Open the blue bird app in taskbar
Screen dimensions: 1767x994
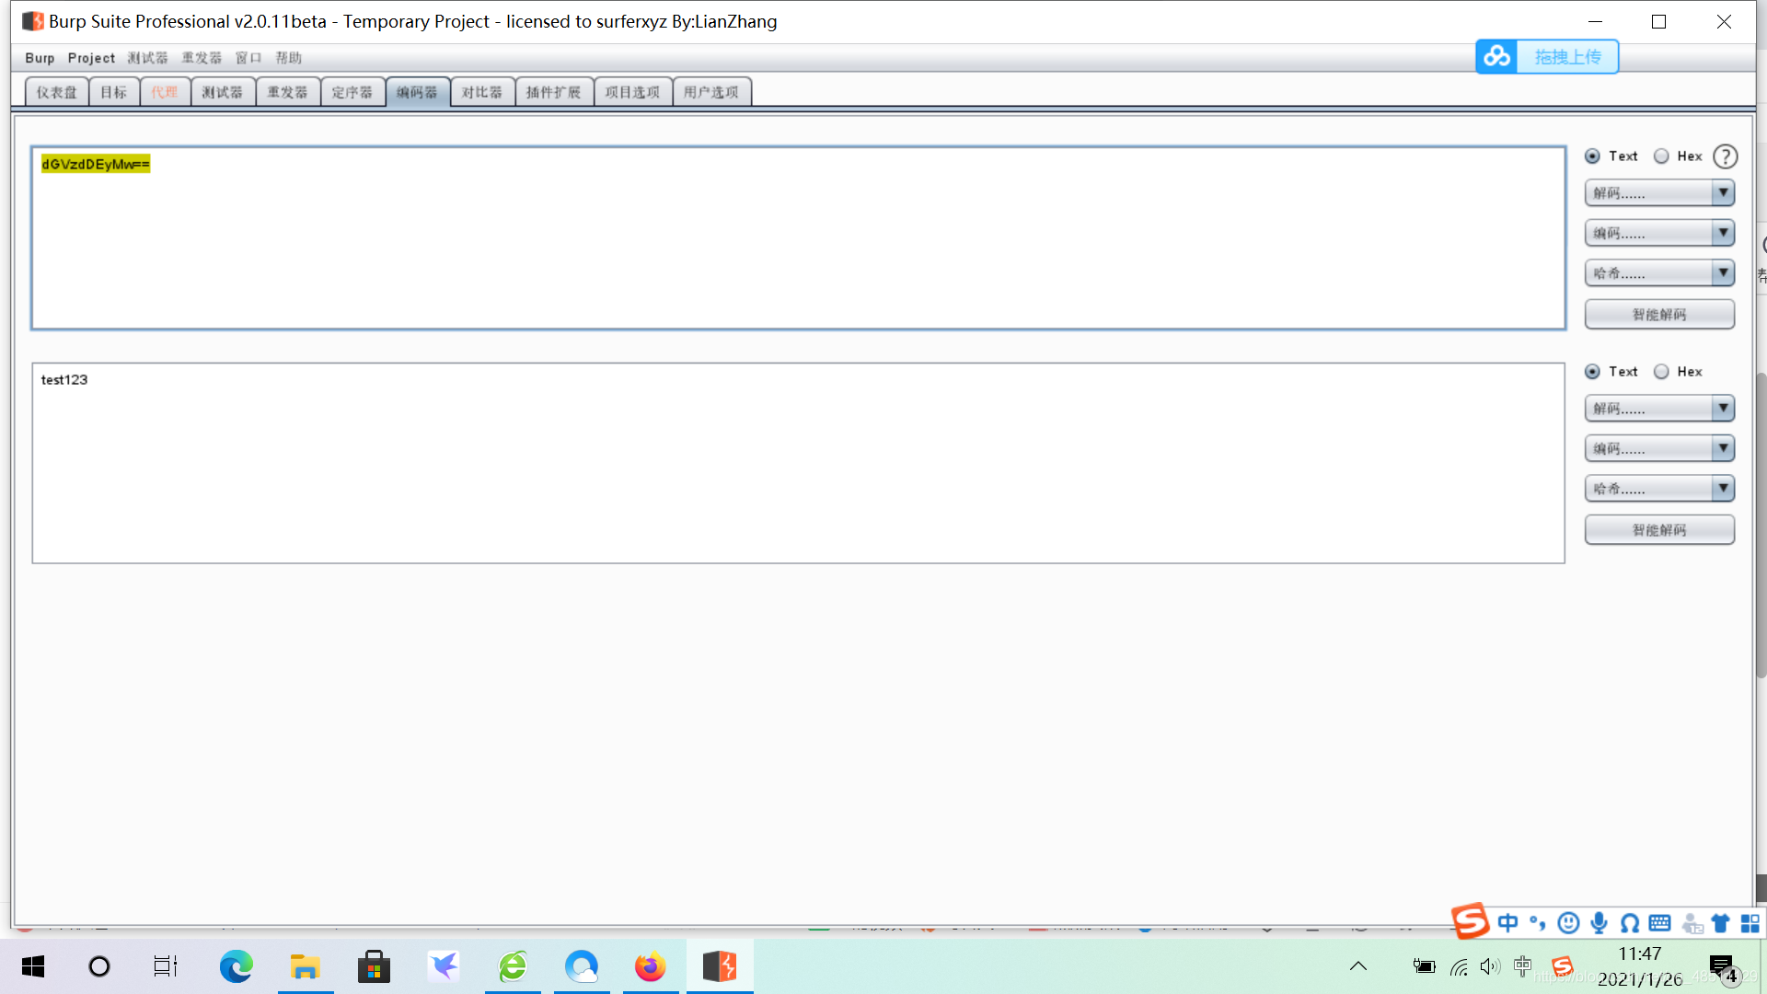444,966
